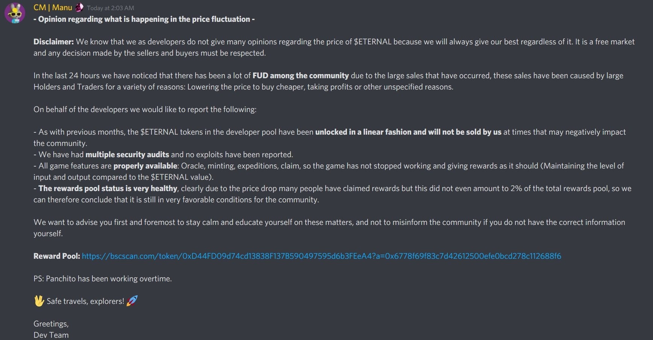Click the bold Disclaimer: label

tap(53, 42)
